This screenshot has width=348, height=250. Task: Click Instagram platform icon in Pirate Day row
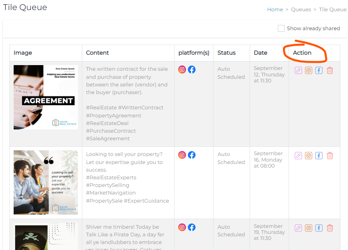pos(182,227)
